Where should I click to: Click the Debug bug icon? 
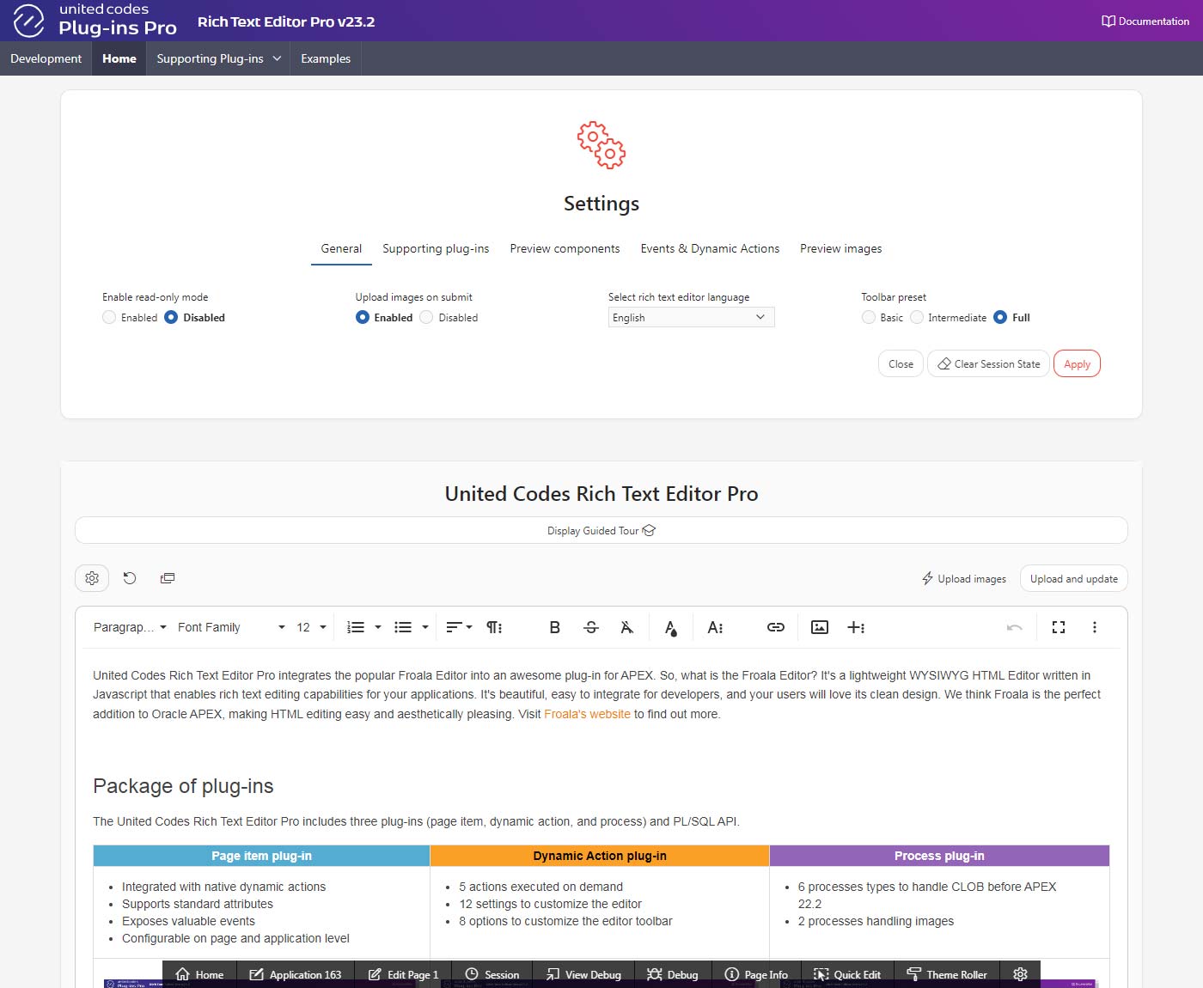[672, 974]
